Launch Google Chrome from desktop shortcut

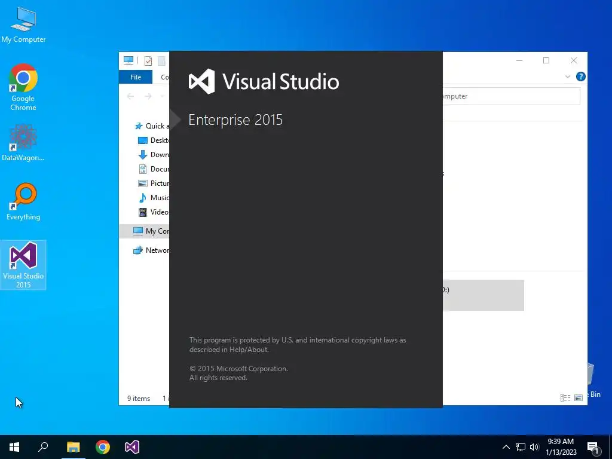tap(23, 87)
